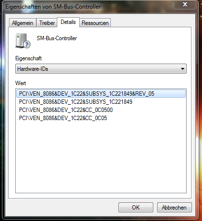Select the ID ending in SUBSYS_1C221849
Viewport: 202px width, 221px height.
click(x=75, y=102)
